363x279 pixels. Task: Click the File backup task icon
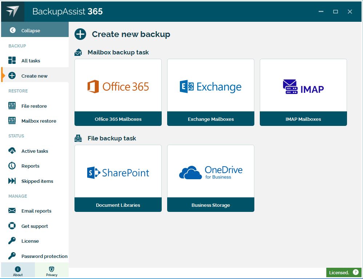[78, 138]
